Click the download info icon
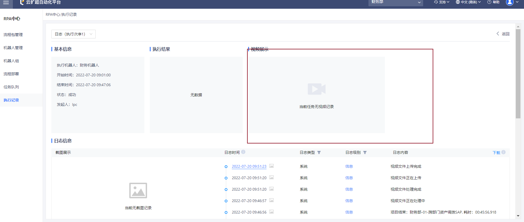 (503, 152)
